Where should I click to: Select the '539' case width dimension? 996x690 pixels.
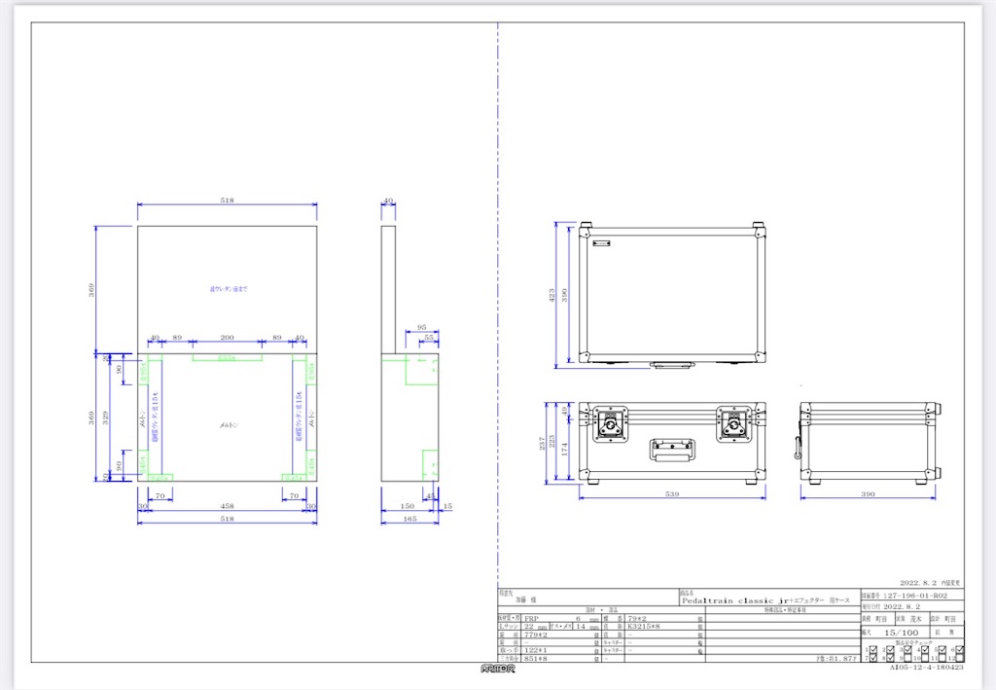click(x=672, y=493)
